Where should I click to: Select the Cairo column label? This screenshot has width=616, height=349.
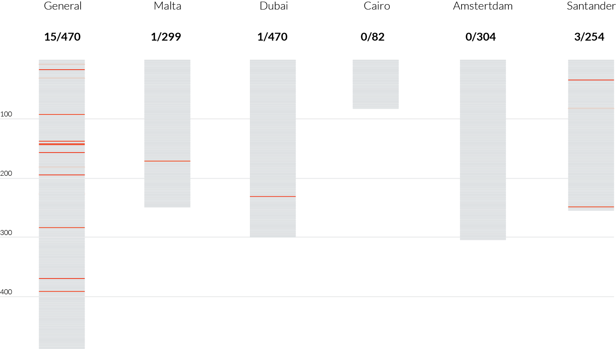point(377,6)
